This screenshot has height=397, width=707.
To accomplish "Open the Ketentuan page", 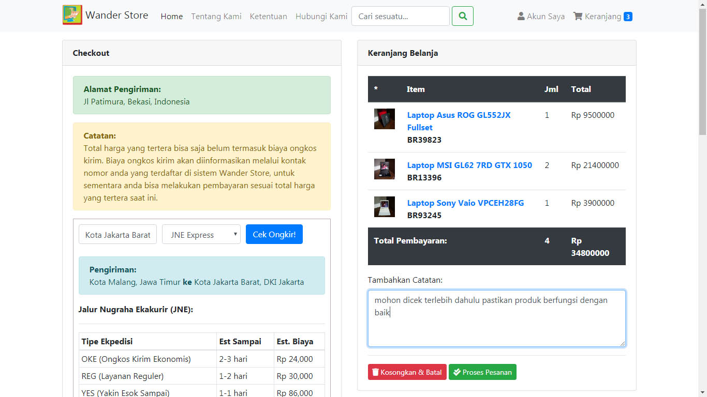I will coord(269,16).
